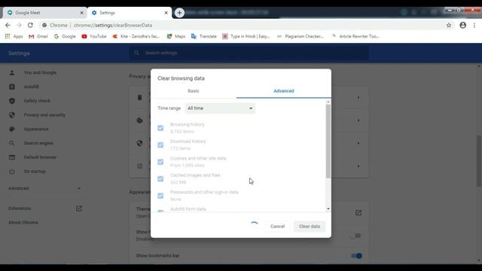Viewport: 482px width, 271px height.
Task: Expand the Advanced section in sidebar
Action: 44,188
